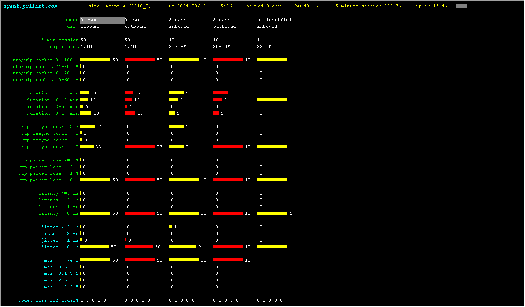Click yellow unidentified duration 6-10 min bar
This screenshot has height=307, width=525.
pos(272,100)
